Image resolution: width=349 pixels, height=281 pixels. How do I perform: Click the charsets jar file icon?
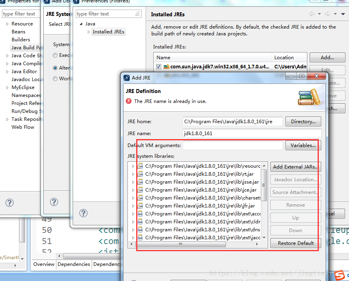[x=140, y=198]
